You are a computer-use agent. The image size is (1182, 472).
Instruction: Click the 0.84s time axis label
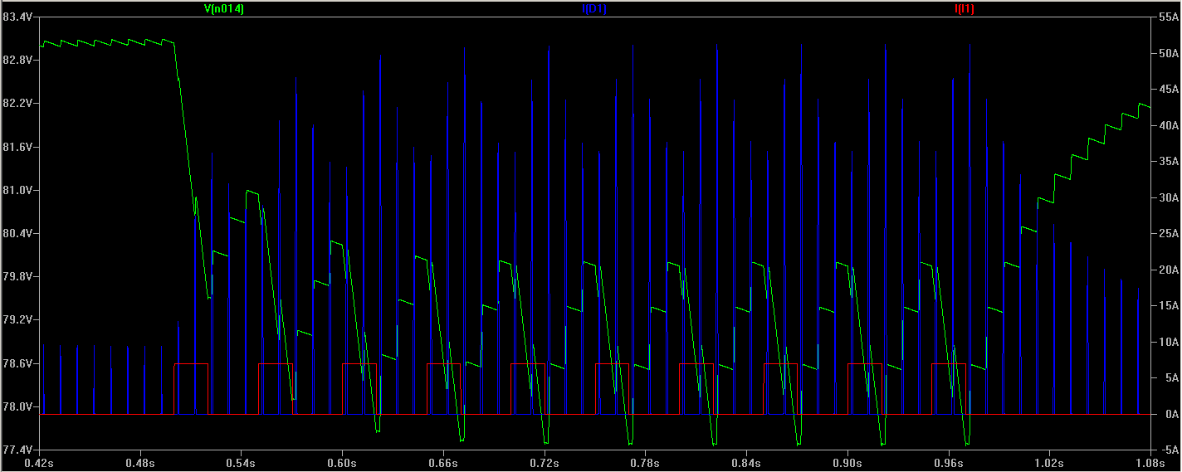(x=746, y=463)
